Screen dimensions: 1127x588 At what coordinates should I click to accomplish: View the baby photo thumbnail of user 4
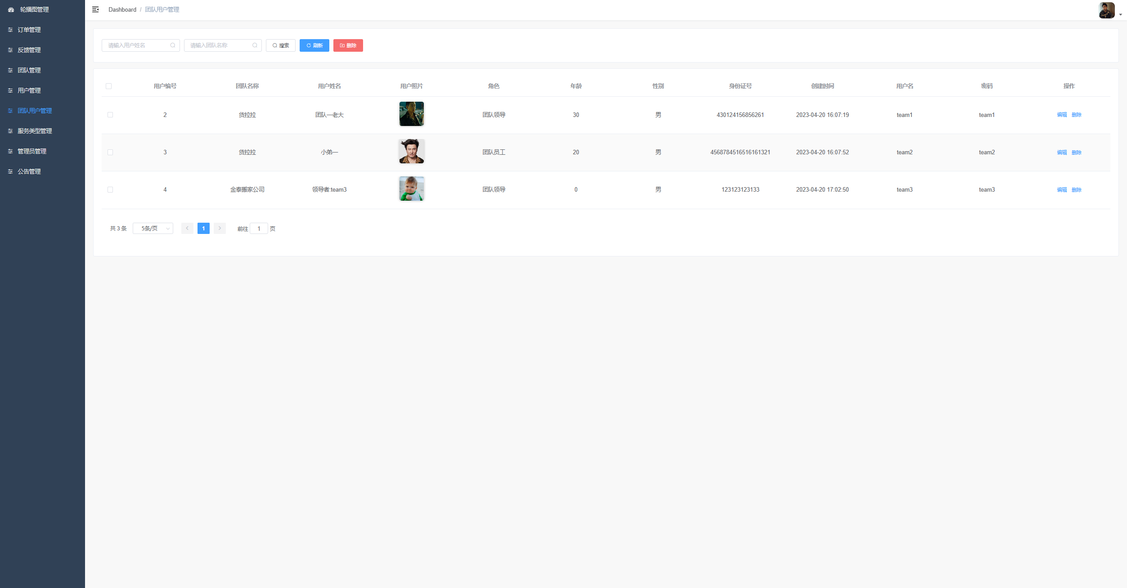411,189
